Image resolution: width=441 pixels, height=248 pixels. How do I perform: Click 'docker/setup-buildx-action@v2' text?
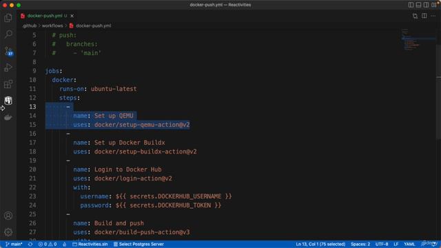tap(145, 152)
